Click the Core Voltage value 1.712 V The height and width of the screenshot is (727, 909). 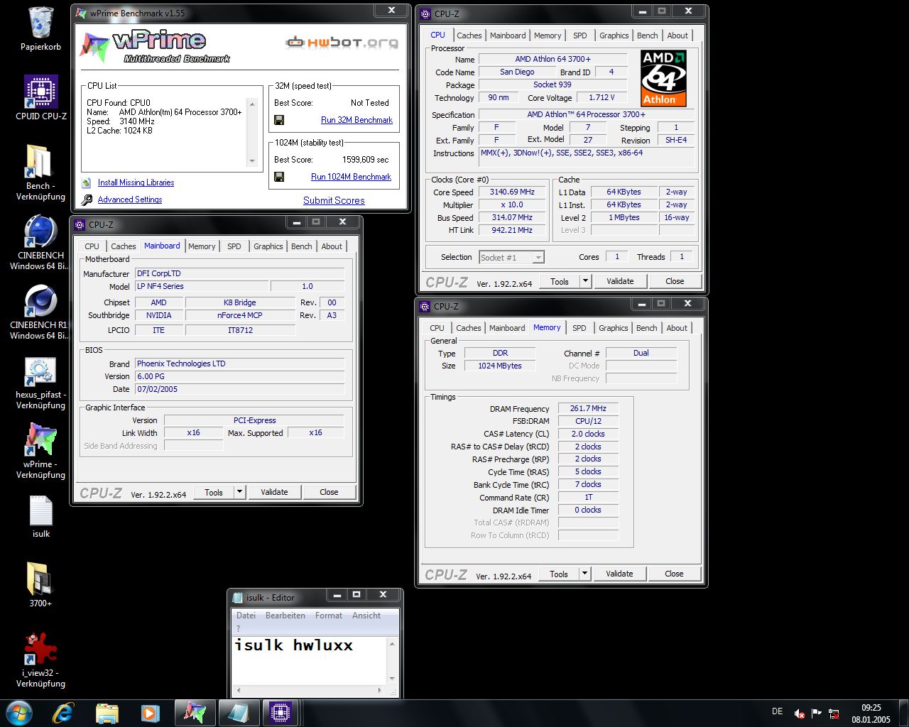pos(602,97)
